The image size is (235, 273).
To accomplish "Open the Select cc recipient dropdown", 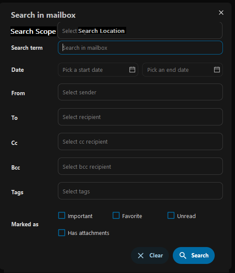I will (x=140, y=141).
